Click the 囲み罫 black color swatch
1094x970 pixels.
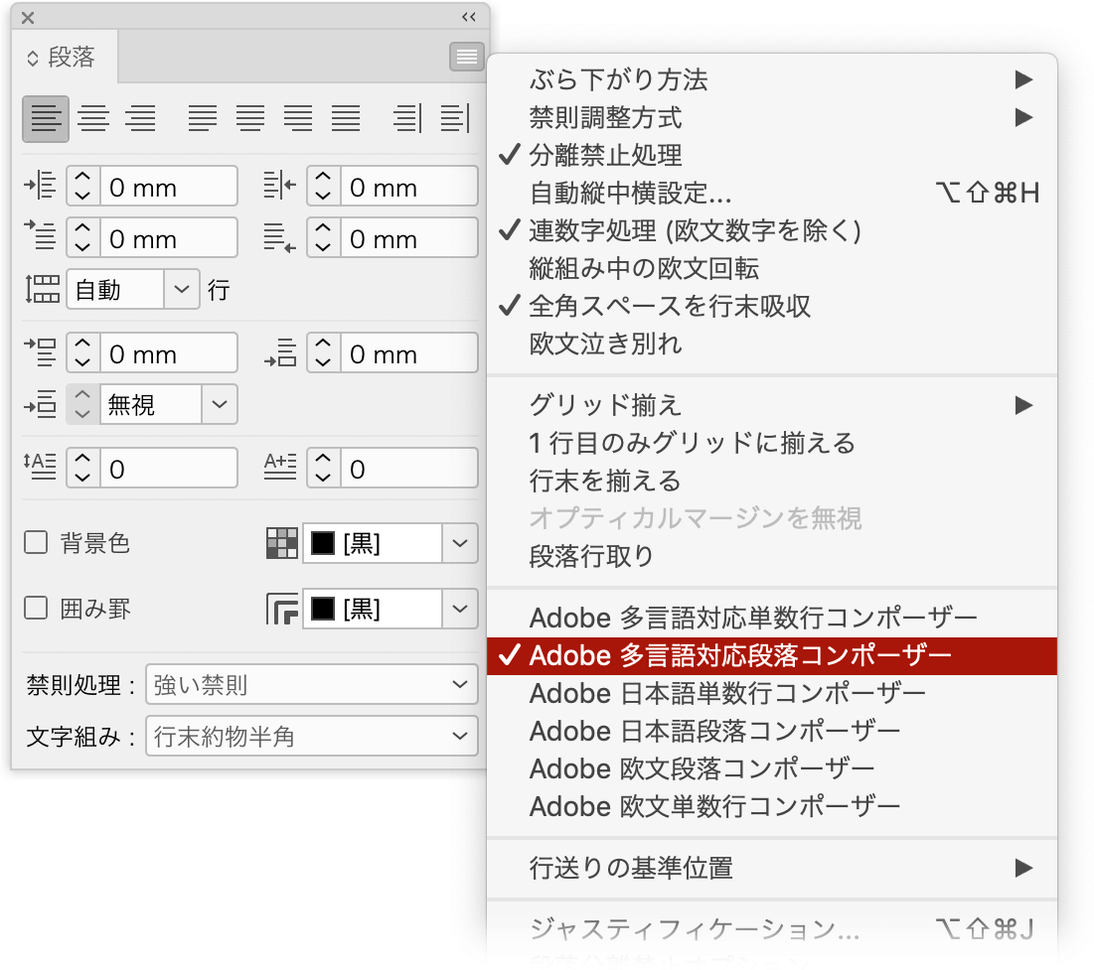tap(322, 609)
